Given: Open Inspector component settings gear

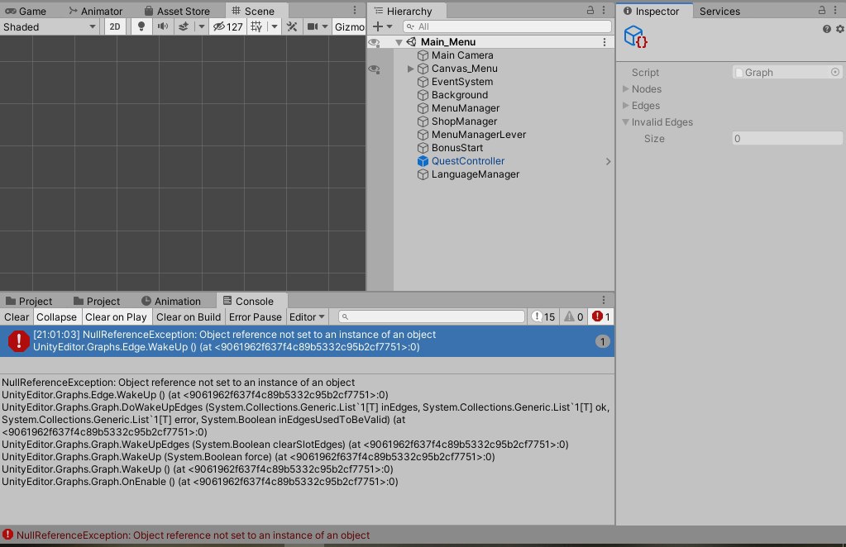Looking at the screenshot, I should (840, 29).
